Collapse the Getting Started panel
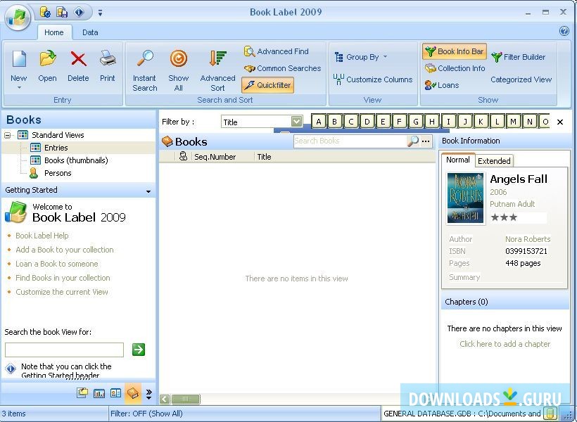The height and width of the screenshot is (422, 577). click(x=148, y=191)
